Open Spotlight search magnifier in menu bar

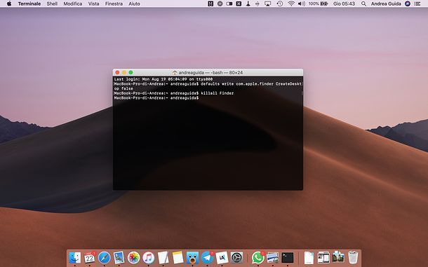pyautogui.click(x=363, y=4)
